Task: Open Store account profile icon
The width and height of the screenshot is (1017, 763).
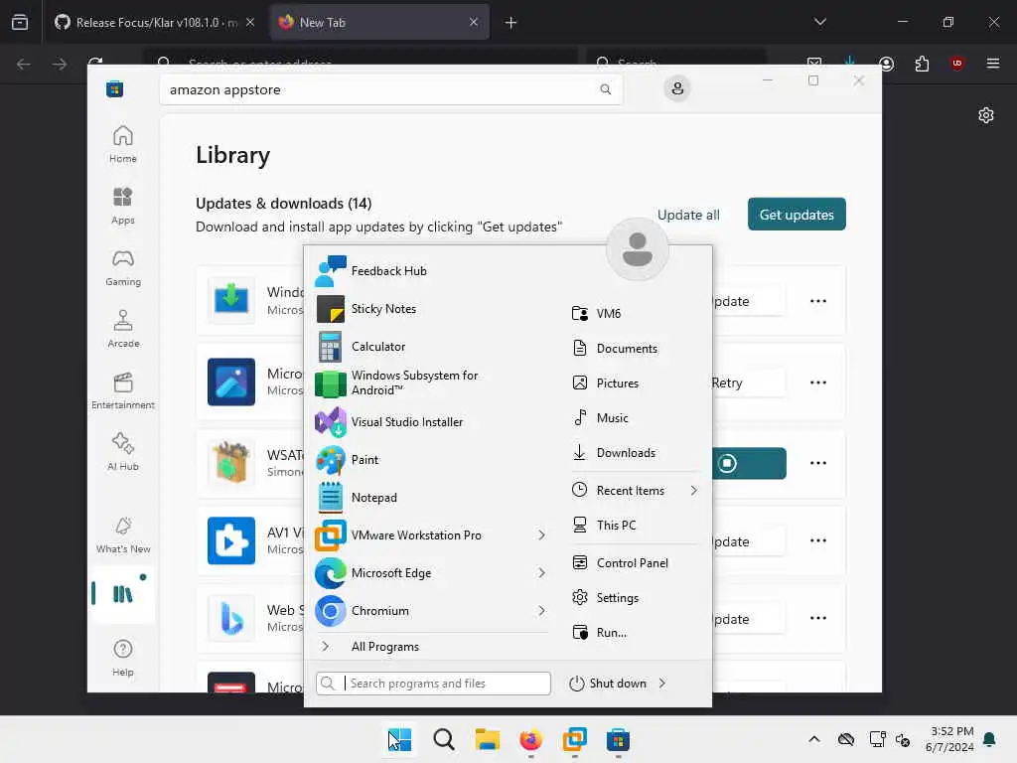Action: click(677, 88)
